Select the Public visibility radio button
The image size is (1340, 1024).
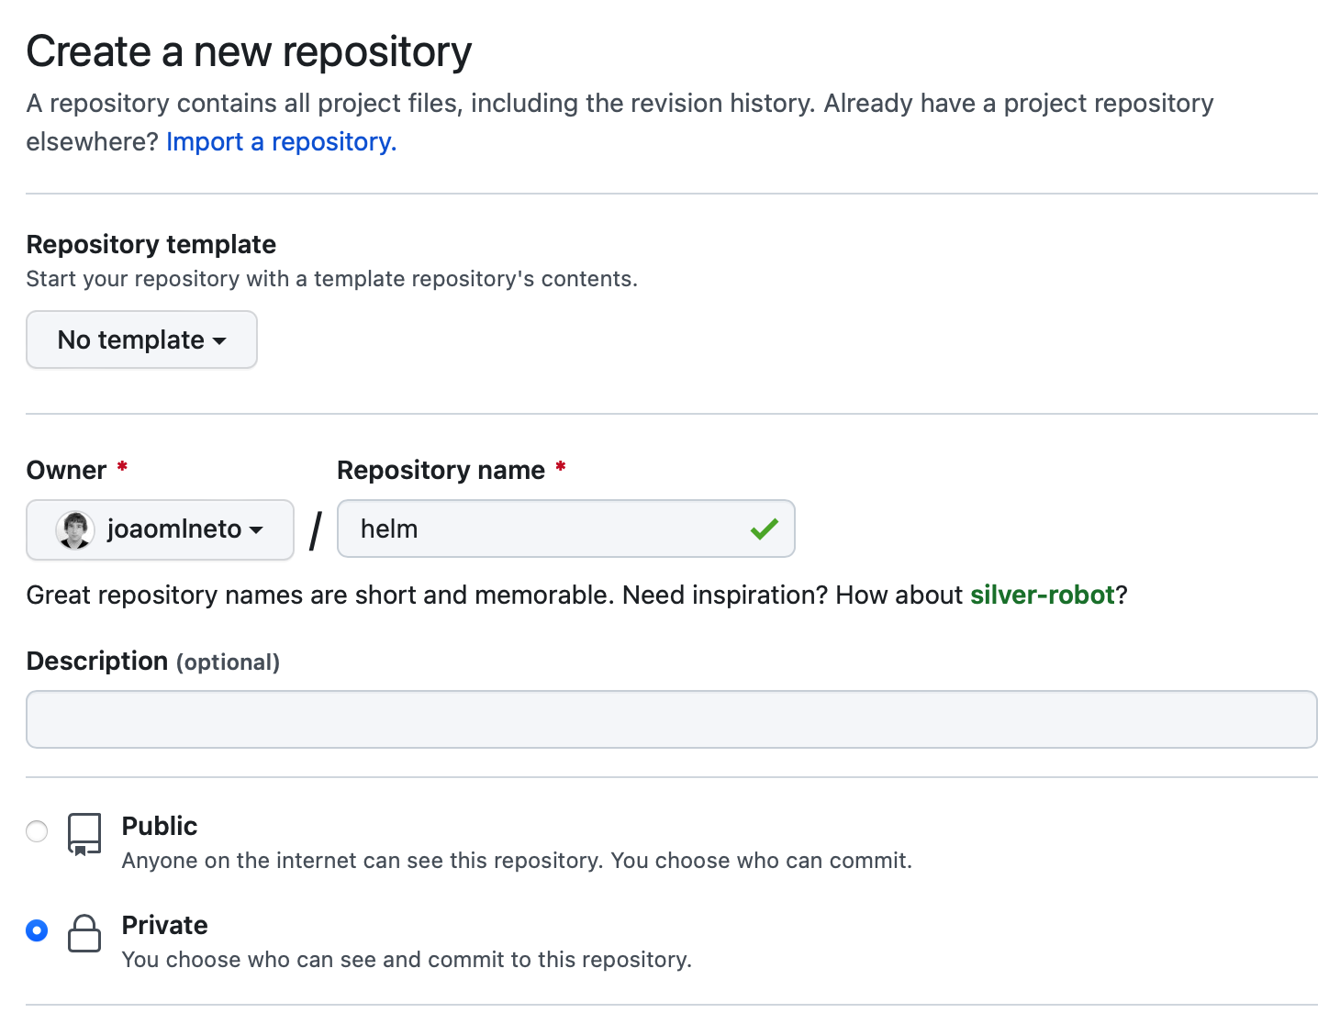tap(37, 831)
